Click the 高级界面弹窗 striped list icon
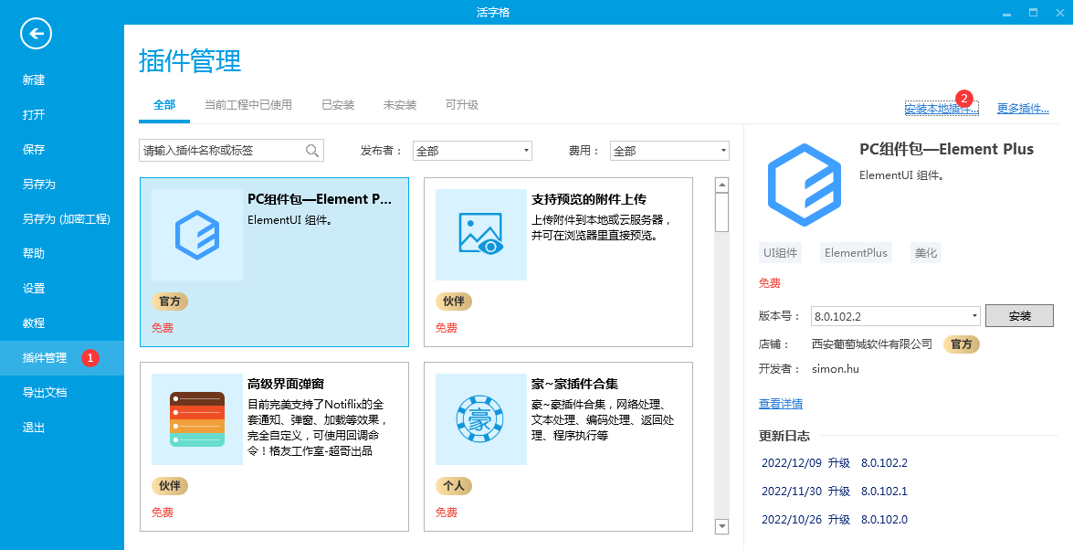 pyautogui.click(x=197, y=419)
